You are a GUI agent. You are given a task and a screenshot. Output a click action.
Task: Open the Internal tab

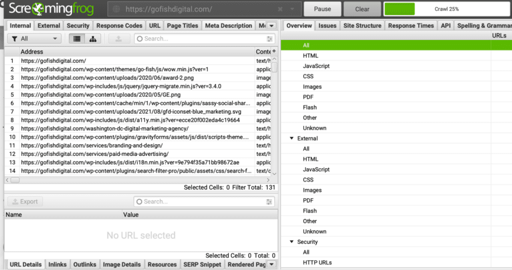[20, 26]
